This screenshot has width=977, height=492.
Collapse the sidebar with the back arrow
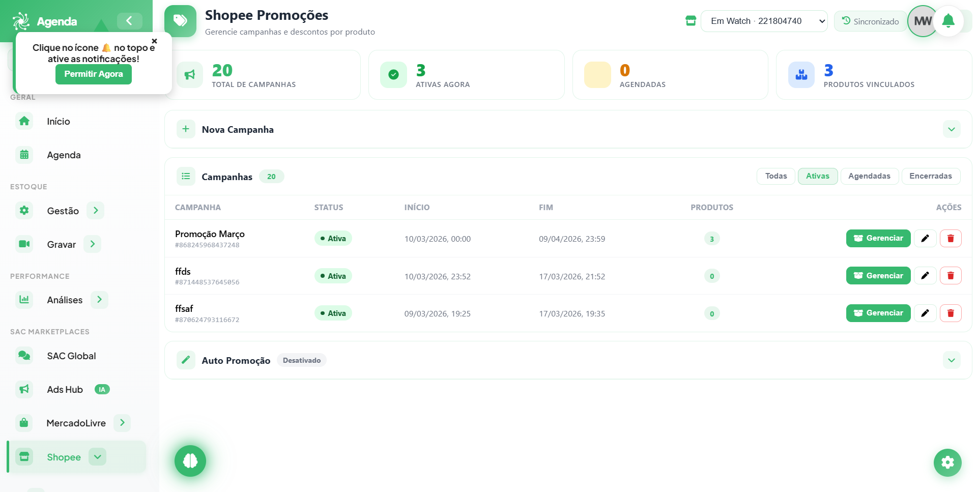[129, 21]
